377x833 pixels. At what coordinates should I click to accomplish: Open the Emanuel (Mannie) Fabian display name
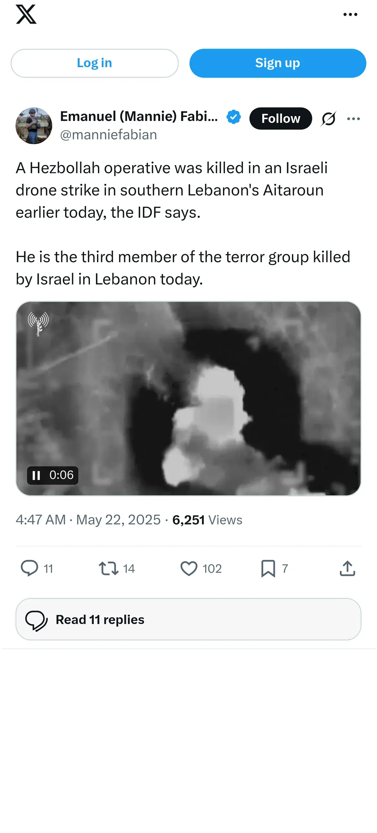point(139,116)
